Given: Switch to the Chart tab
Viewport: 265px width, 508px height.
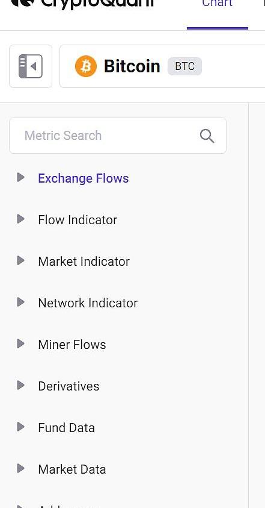Looking at the screenshot, I should pyautogui.click(x=217, y=3).
